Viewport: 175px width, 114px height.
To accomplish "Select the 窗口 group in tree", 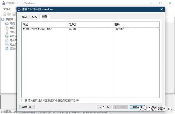I will [x=12, y=28].
